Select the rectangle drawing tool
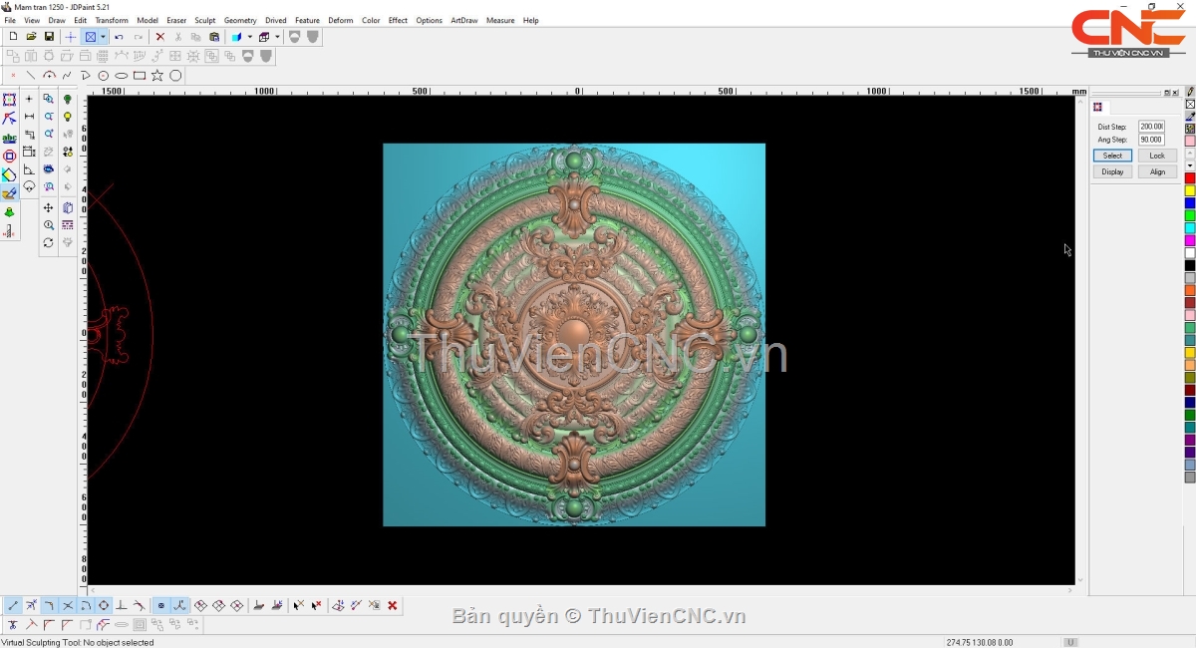 (140, 76)
